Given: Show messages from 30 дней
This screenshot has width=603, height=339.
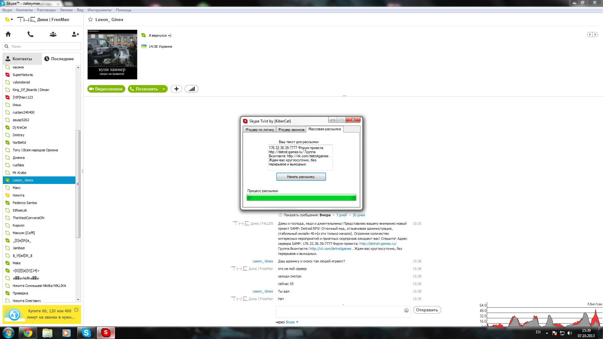Looking at the screenshot, I should [359, 215].
